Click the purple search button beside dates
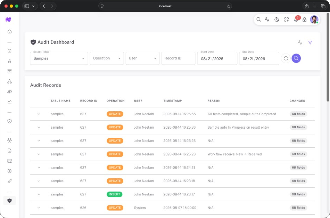The height and width of the screenshot is (218, 330). click(x=296, y=58)
